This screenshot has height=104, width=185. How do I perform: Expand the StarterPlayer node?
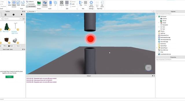pos(157,48)
